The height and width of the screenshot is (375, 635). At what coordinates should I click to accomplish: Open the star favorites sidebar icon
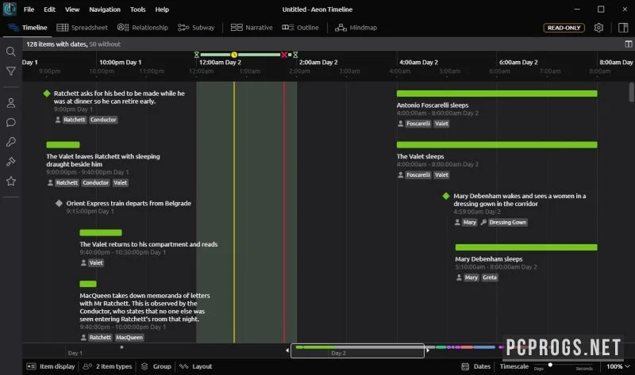point(11,181)
